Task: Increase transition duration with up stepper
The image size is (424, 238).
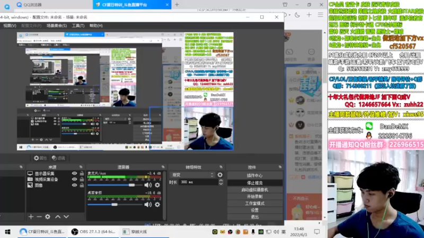Action: [x=221, y=180]
